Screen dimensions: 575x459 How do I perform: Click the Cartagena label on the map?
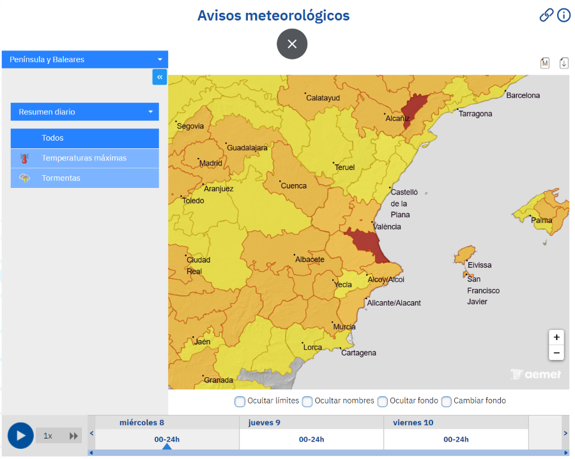(x=358, y=353)
